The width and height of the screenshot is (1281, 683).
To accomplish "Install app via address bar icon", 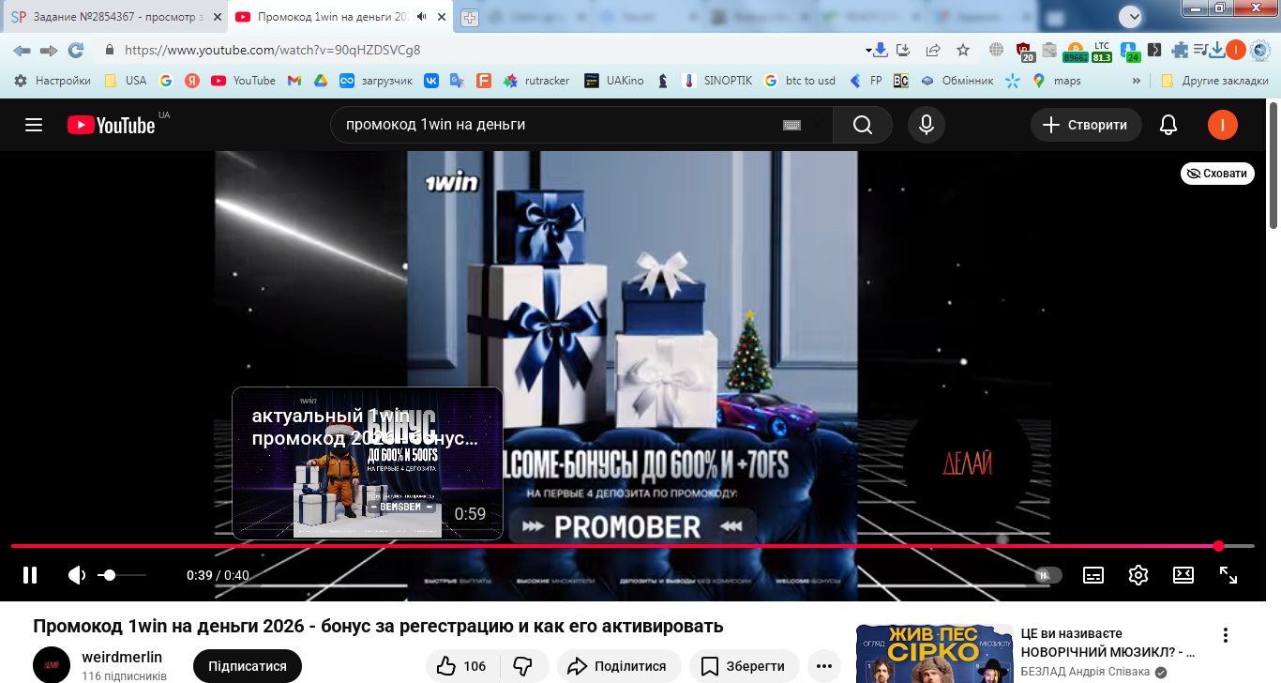I will (903, 50).
